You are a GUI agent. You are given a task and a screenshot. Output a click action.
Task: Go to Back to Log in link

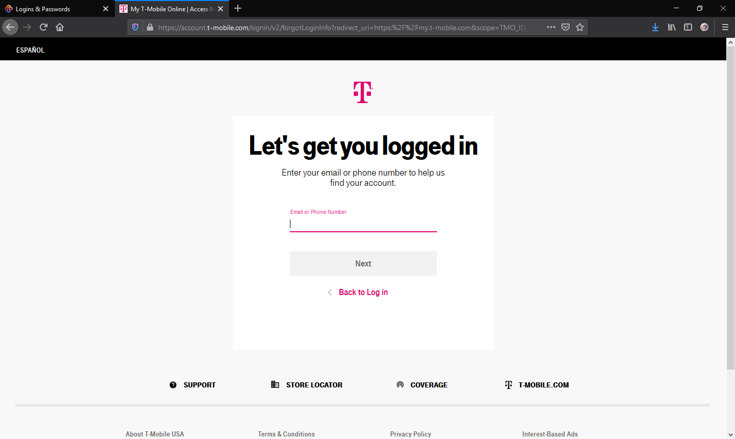(x=363, y=292)
